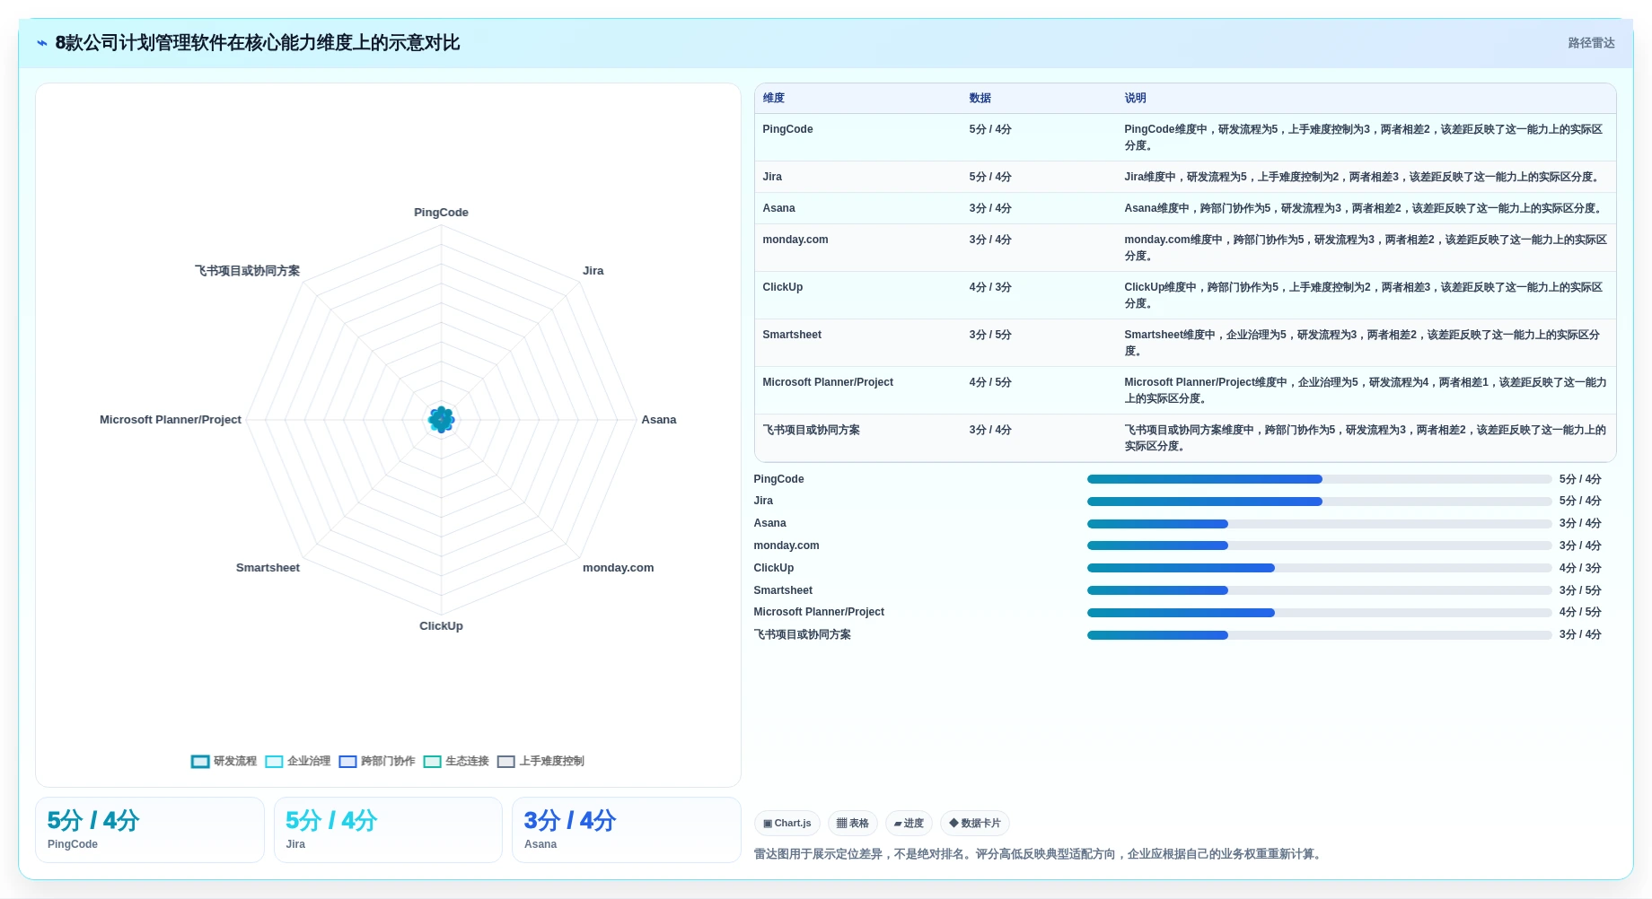
Task: Click the 数据卡片 tag chip
Action: click(975, 823)
